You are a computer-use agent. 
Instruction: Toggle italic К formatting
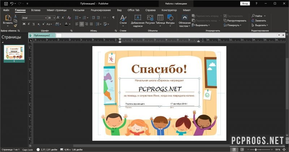tap(29, 24)
